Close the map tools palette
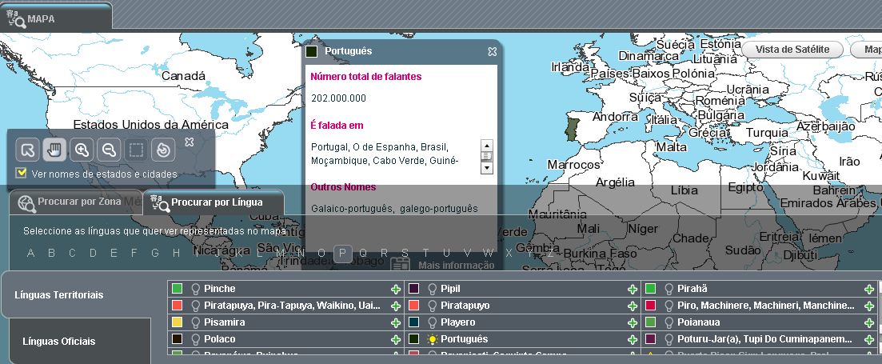The height and width of the screenshot is (364, 882). pos(190,142)
